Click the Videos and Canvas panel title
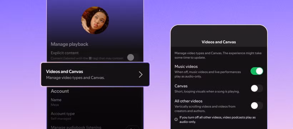The height and width of the screenshot is (129, 293). tap(219, 42)
